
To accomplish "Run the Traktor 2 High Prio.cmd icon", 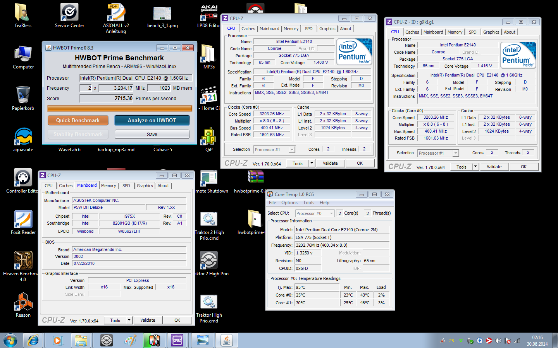I will pos(209,225).
